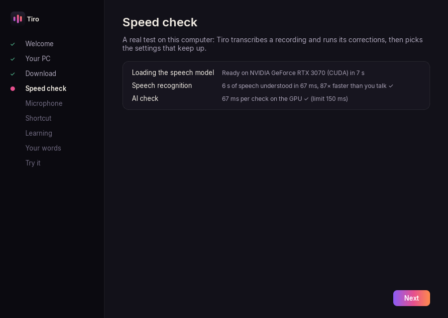This screenshot has height=318, width=448.
Task: Click the 'Loading the speech model' label
Action: (x=173, y=73)
